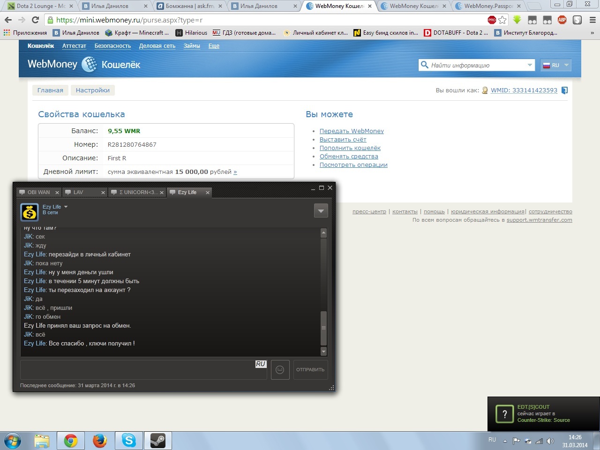Open the Безопасность menu item
The image size is (600, 450).
pyautogui.click(x=112, y=46)
